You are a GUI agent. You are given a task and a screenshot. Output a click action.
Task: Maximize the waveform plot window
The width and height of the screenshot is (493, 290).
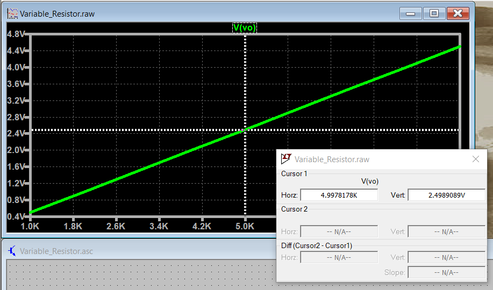pos(434,13)
